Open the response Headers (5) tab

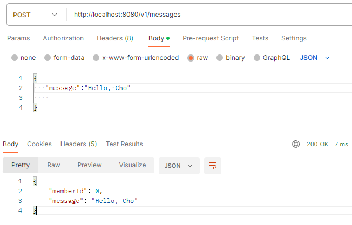point(79,144)
